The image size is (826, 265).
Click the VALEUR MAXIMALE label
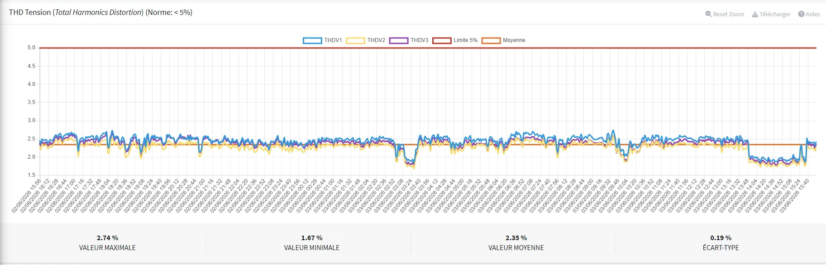(107, 248)
